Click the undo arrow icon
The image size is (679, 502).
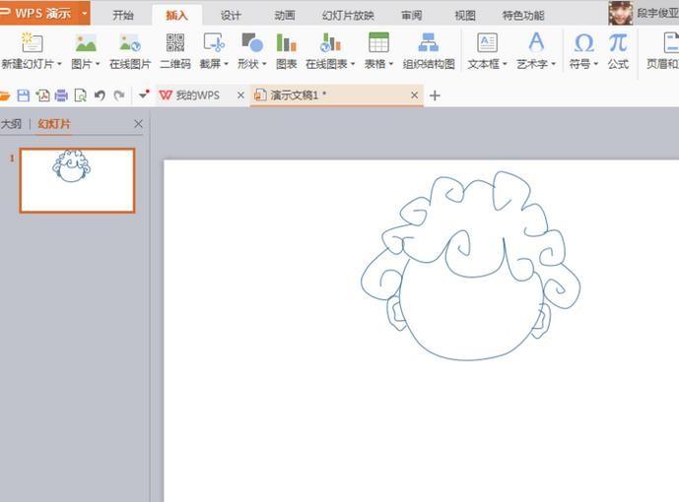[100, 95]
